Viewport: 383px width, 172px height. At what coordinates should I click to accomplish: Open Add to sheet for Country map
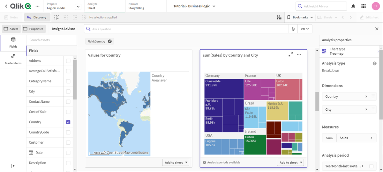pos(176,162)
